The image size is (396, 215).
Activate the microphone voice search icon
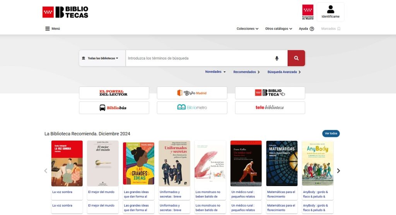coord(277,58)
